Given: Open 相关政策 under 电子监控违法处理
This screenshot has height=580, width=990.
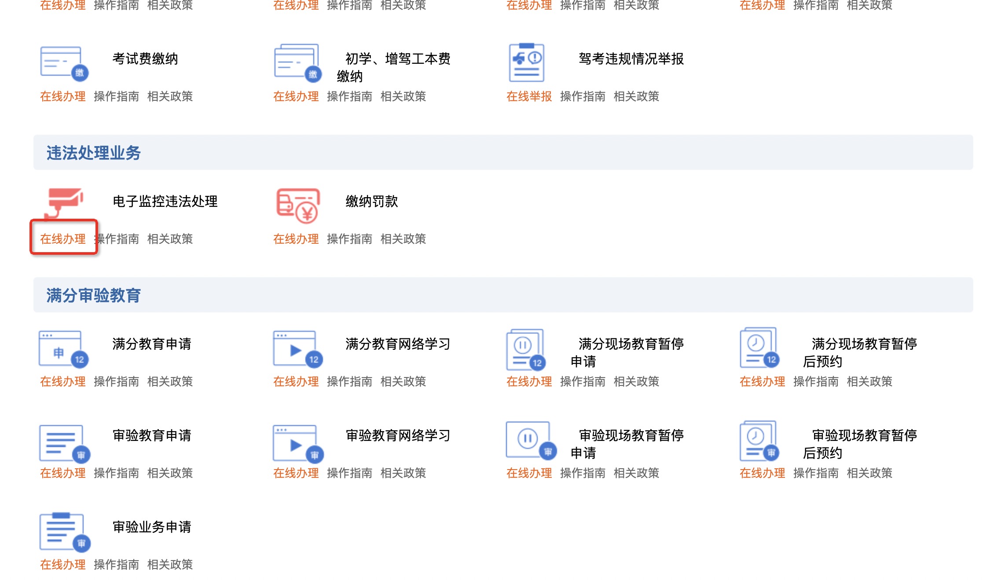Looking at the screenshot, I should click(x=170, y=239).
